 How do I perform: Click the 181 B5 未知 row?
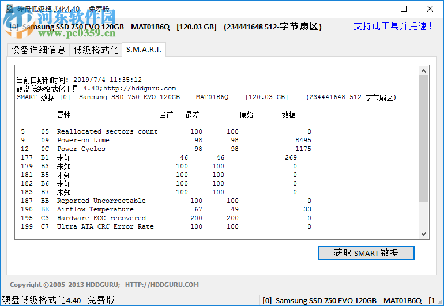click(x=159, y=175)
